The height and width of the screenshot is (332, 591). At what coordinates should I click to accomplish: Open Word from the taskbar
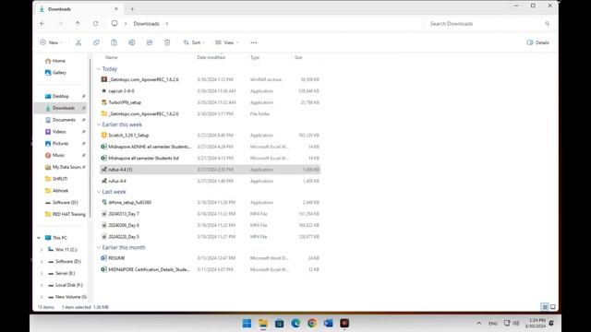[328, 323]
